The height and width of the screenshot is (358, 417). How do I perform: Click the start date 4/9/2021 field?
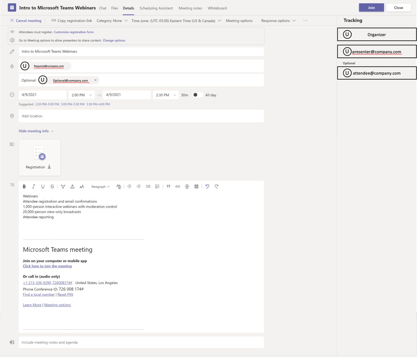pyautogui.click(x=43, y=95)
